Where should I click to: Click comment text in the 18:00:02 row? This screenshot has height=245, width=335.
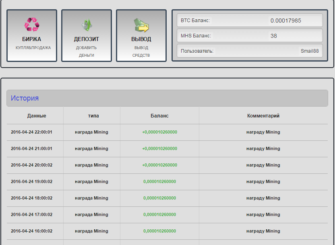[x=263, y=198]
